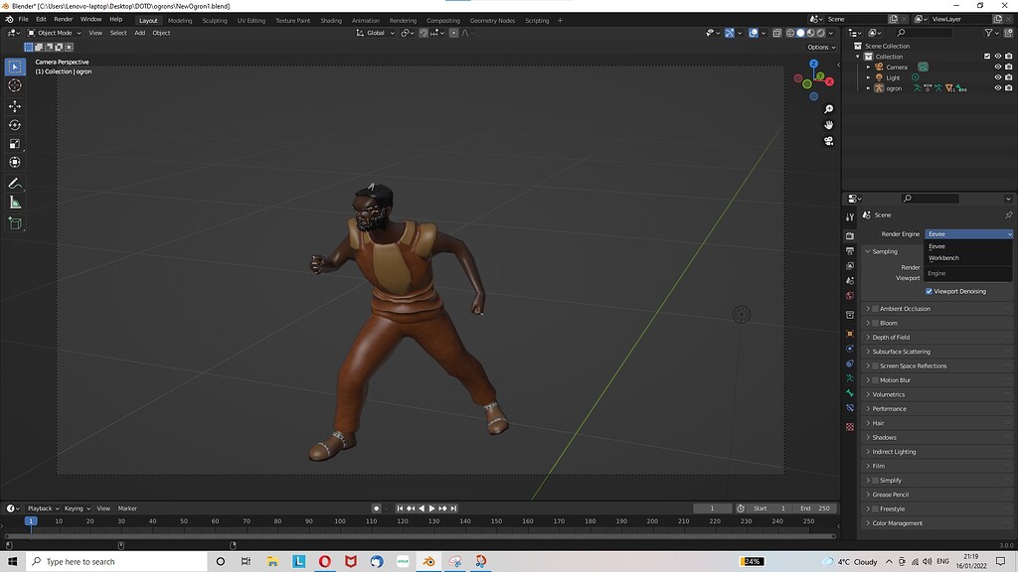Open the timeline Marker menu
The width and height of the screenshot is (1018, 572).
click(x=127, y=508)
